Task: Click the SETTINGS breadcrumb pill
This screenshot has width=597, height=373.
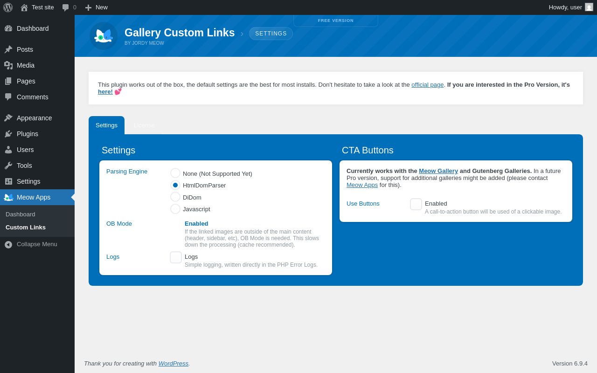Action: tap(271, 34)
